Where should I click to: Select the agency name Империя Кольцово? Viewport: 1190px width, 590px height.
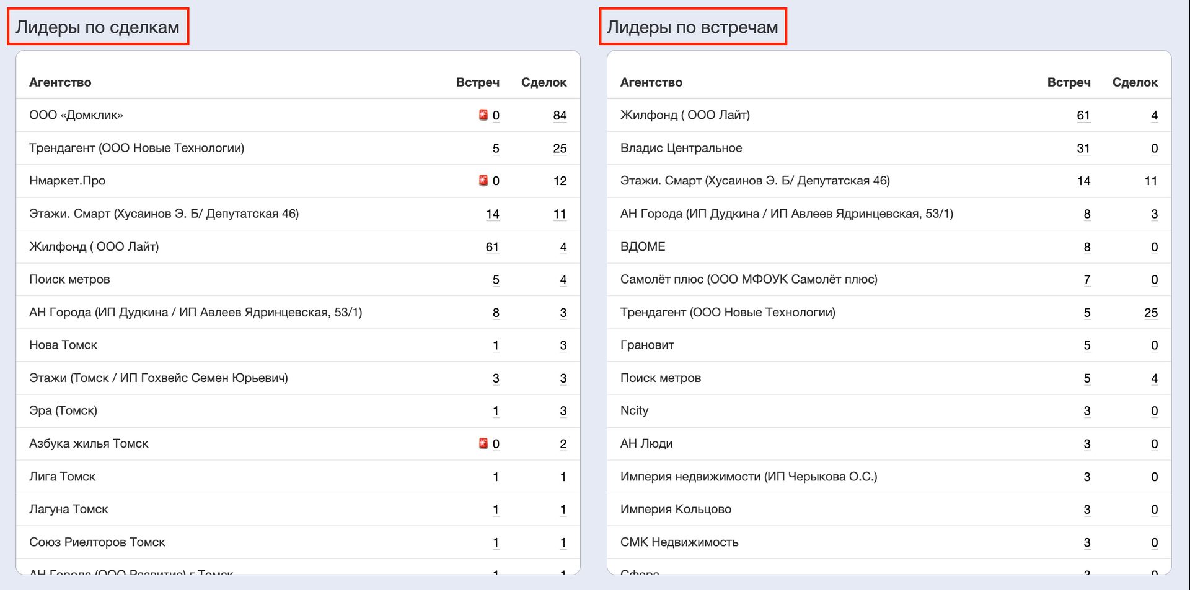(676, 509)
